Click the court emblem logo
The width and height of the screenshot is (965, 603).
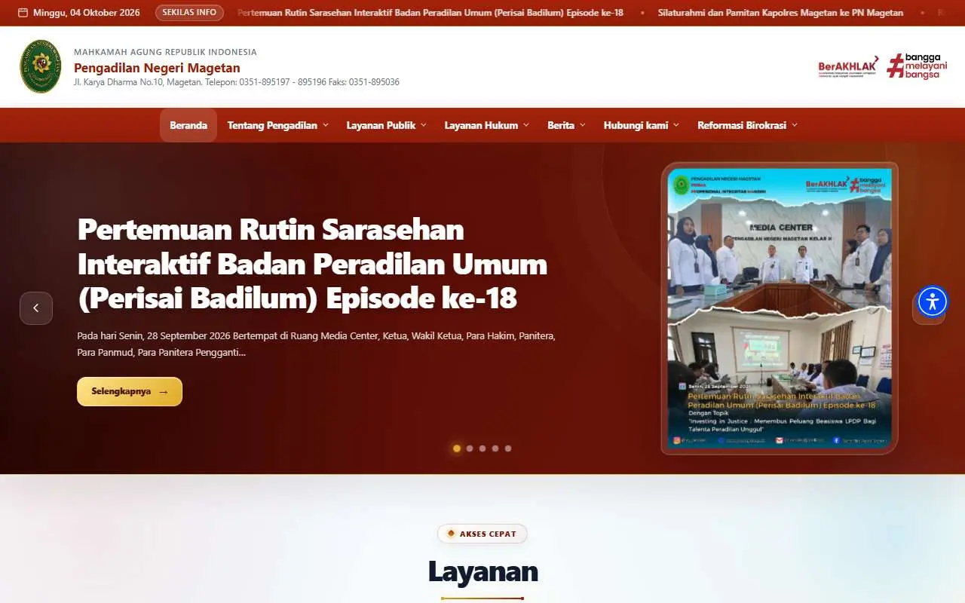click(41, 66)
